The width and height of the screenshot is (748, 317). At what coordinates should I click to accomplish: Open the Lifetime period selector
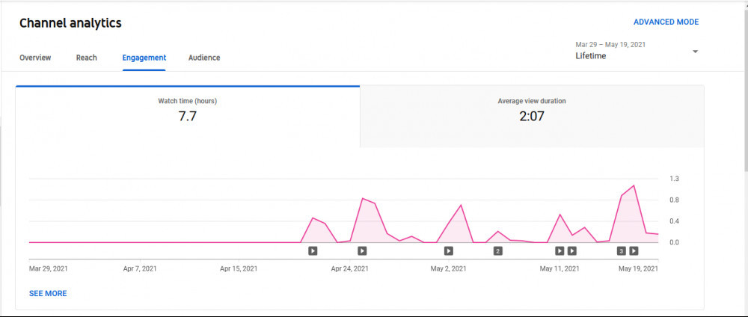(591, 56)
